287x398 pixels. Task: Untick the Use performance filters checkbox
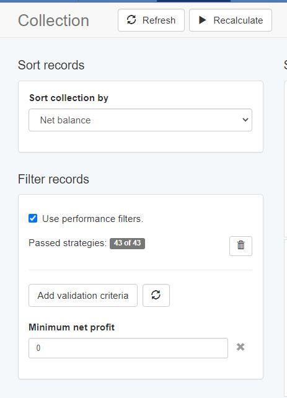[x=33, y=218]
